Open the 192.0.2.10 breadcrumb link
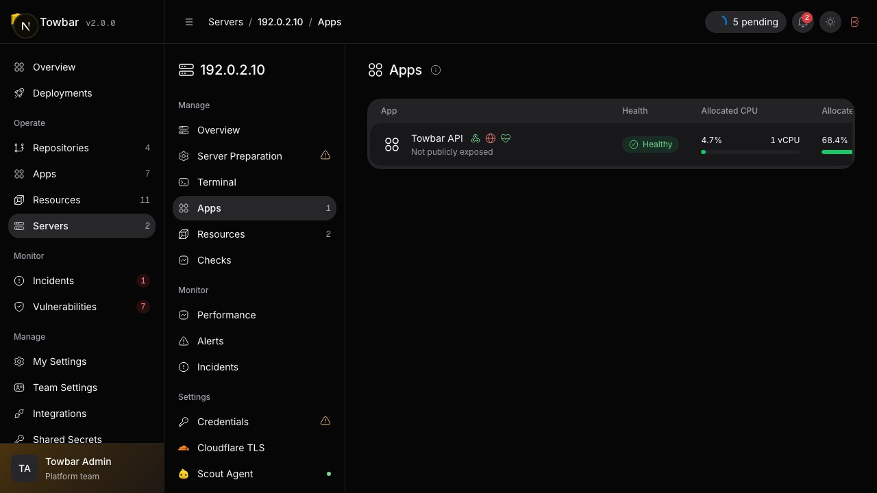 pos(280,22)
